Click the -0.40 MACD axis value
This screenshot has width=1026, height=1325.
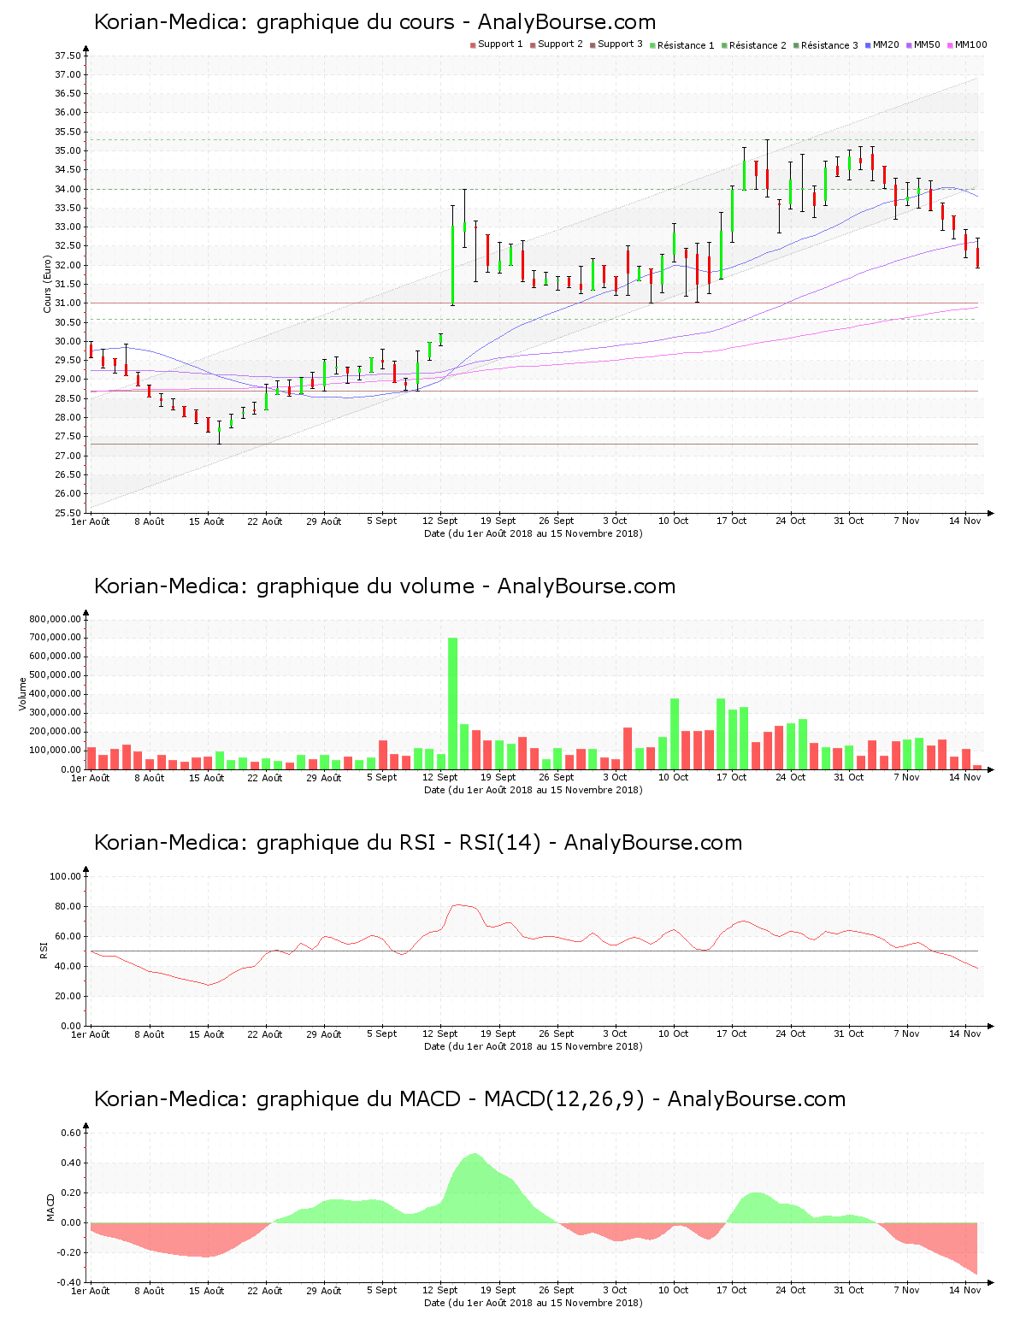(x=69, y=1282)
